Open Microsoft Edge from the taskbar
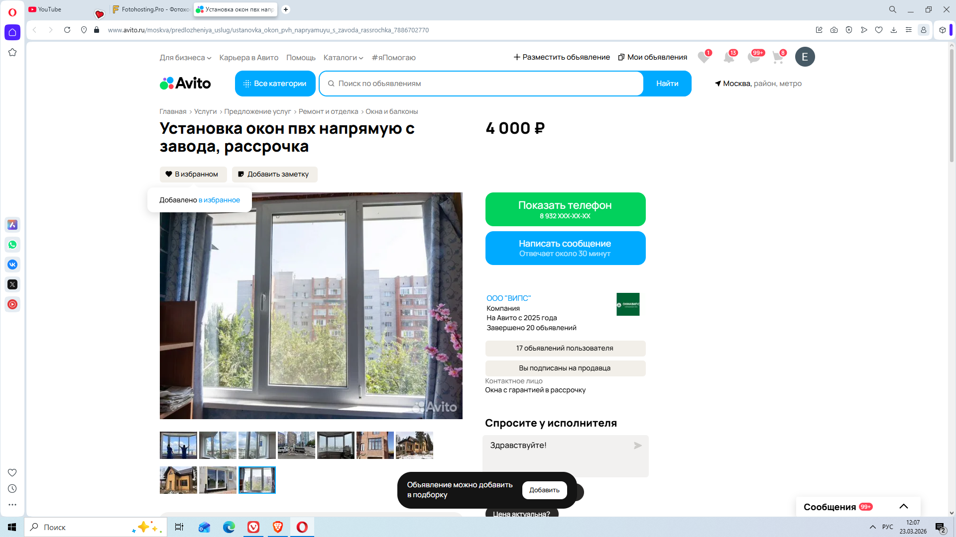956x537 pixels. tap(229, 527)
